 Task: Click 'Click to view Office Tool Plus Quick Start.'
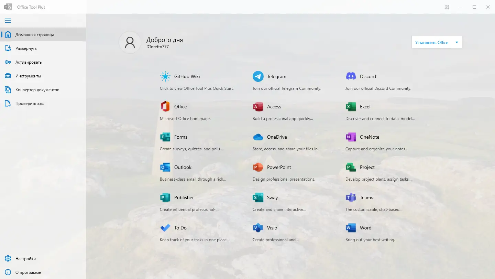[197, 88]
